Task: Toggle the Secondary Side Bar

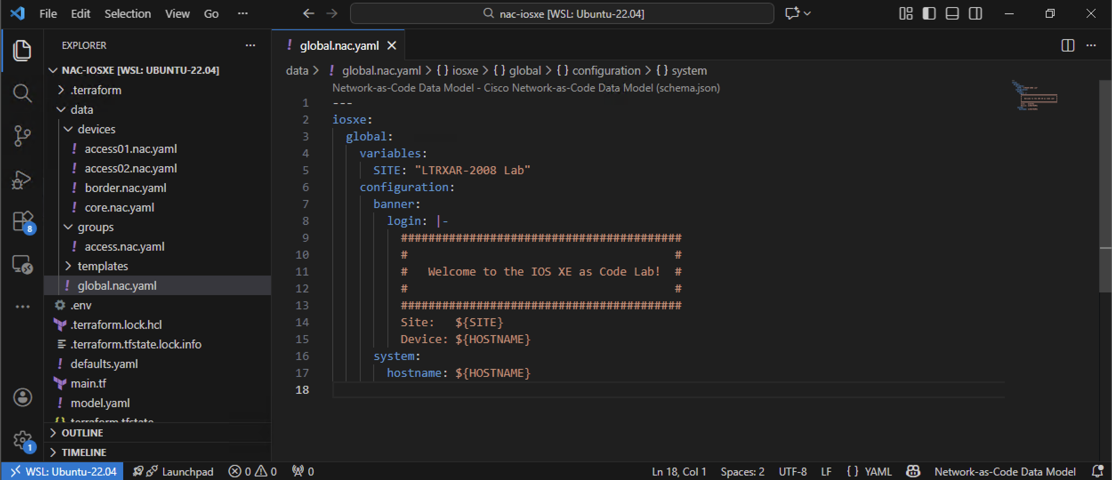Action: click(x=975, y=13)
